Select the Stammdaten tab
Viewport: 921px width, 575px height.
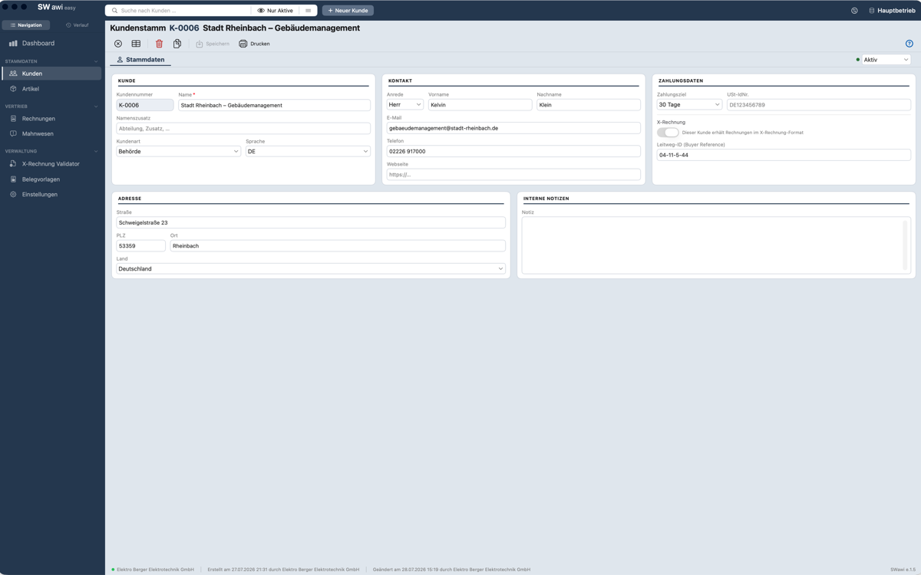(x=140, y=60)
